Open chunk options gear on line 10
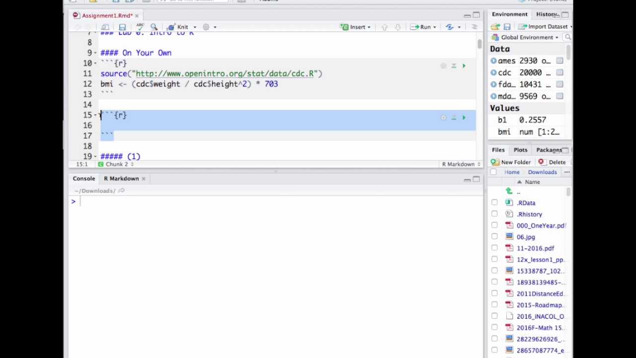Image resolution: width=636 pixels, height=358 pixels. (x=443, y=66)
